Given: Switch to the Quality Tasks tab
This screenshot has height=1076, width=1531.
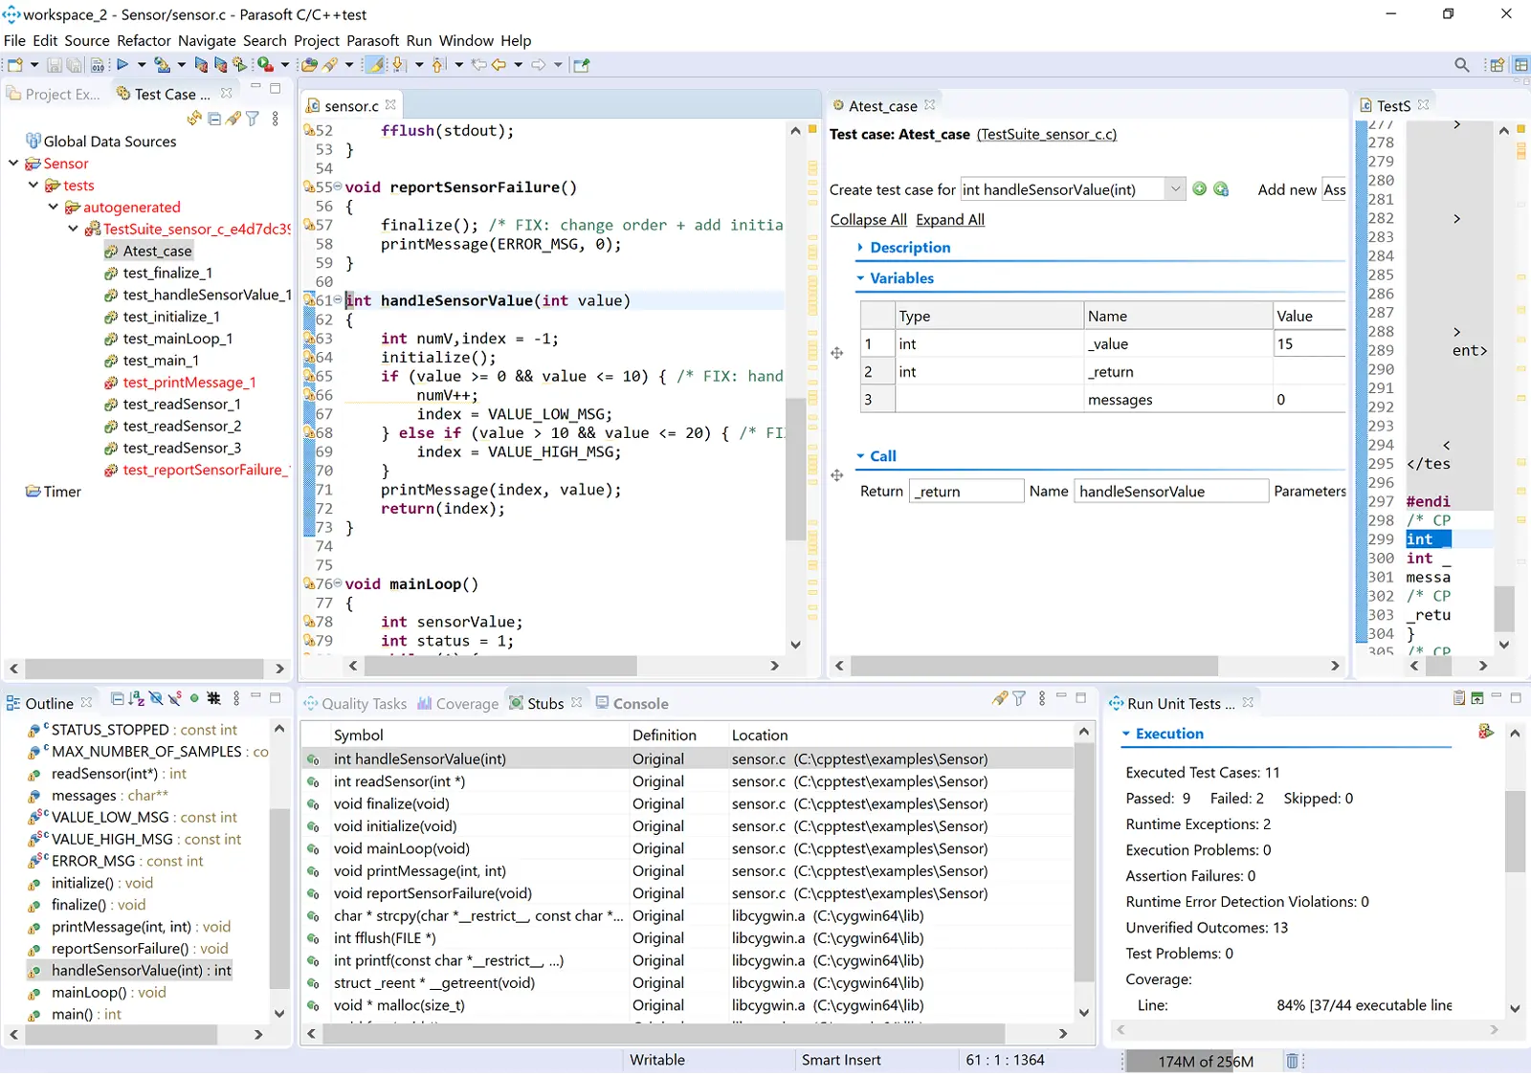Looking at the screenshot, I should click(x=355, y=704).
